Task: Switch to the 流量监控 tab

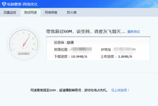Action: tap(10, 12)
